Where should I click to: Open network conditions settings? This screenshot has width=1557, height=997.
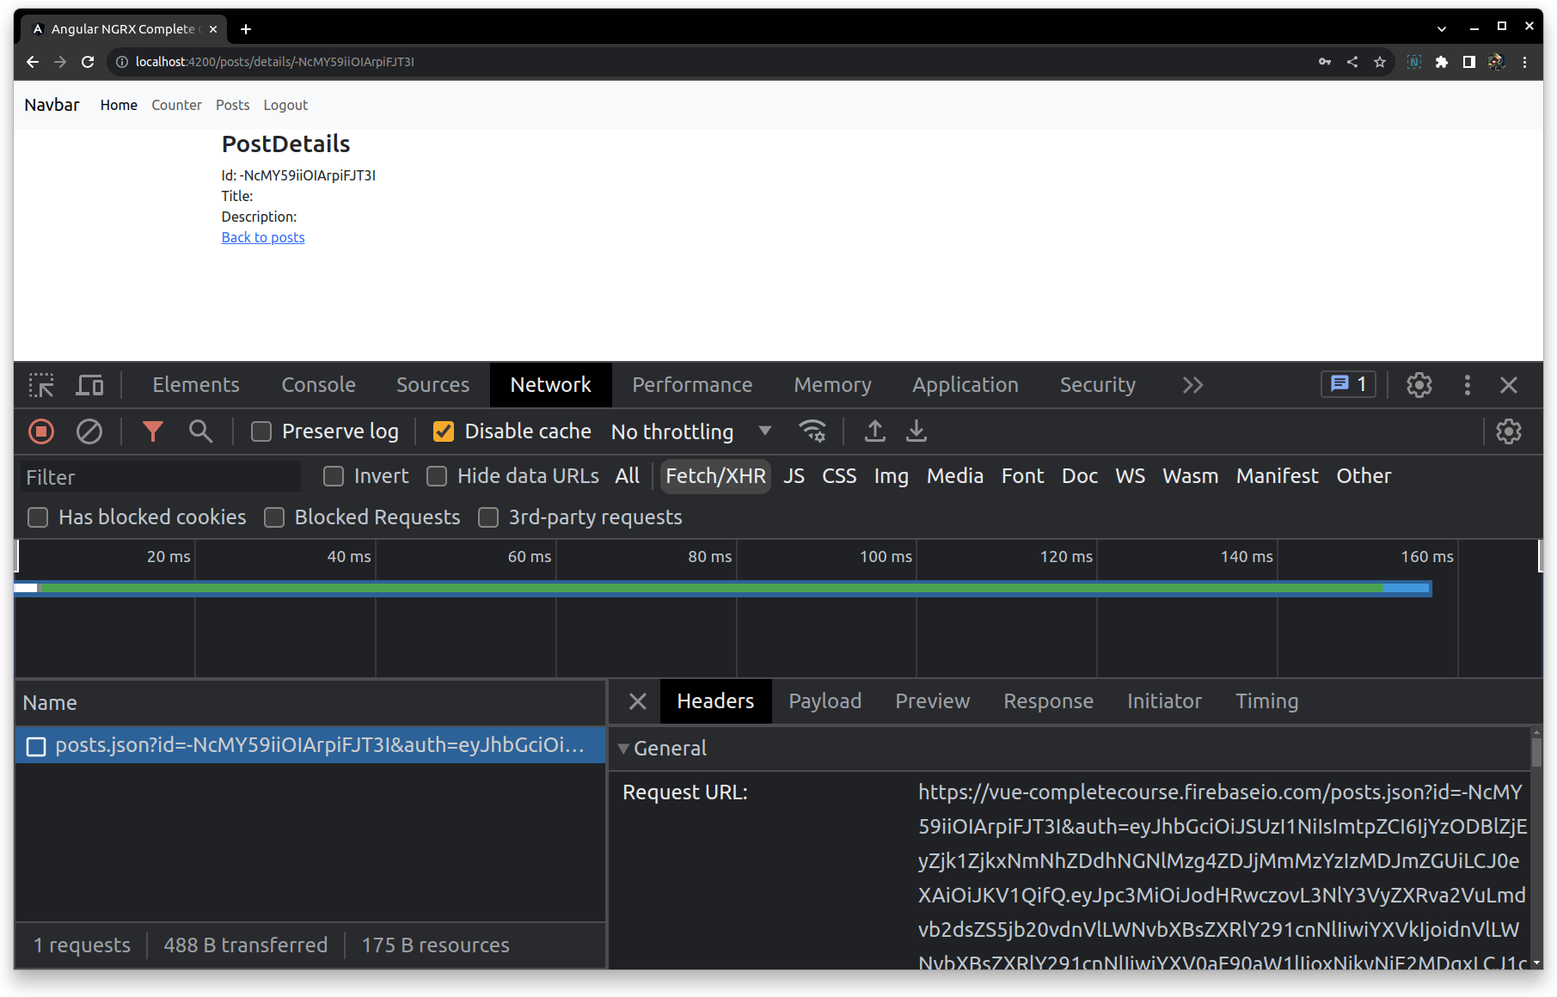(x=812, y=431)
